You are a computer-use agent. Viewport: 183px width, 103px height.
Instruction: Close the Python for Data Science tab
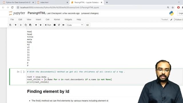pyautogui.click(x=33, y=3)
